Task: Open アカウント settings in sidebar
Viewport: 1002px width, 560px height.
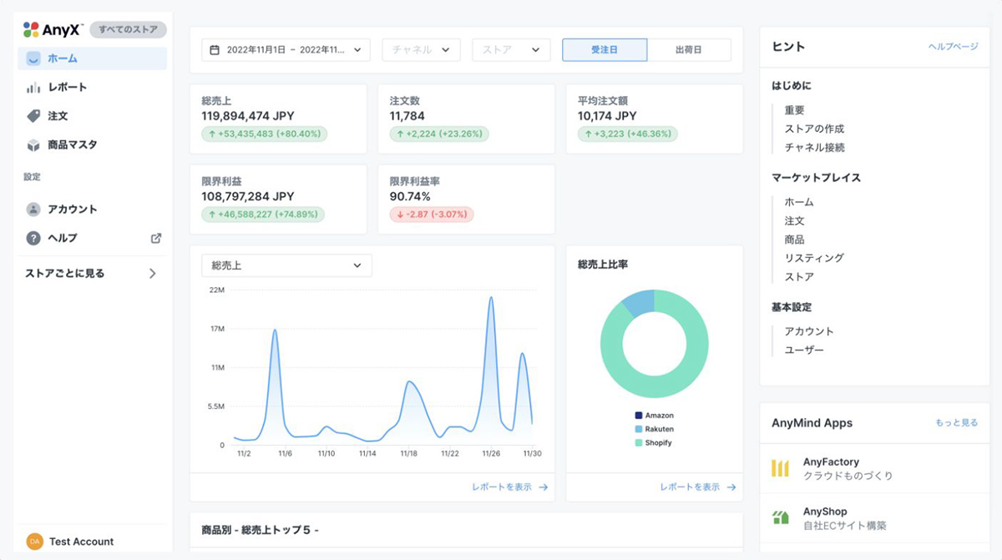Action: pos(92,209)
